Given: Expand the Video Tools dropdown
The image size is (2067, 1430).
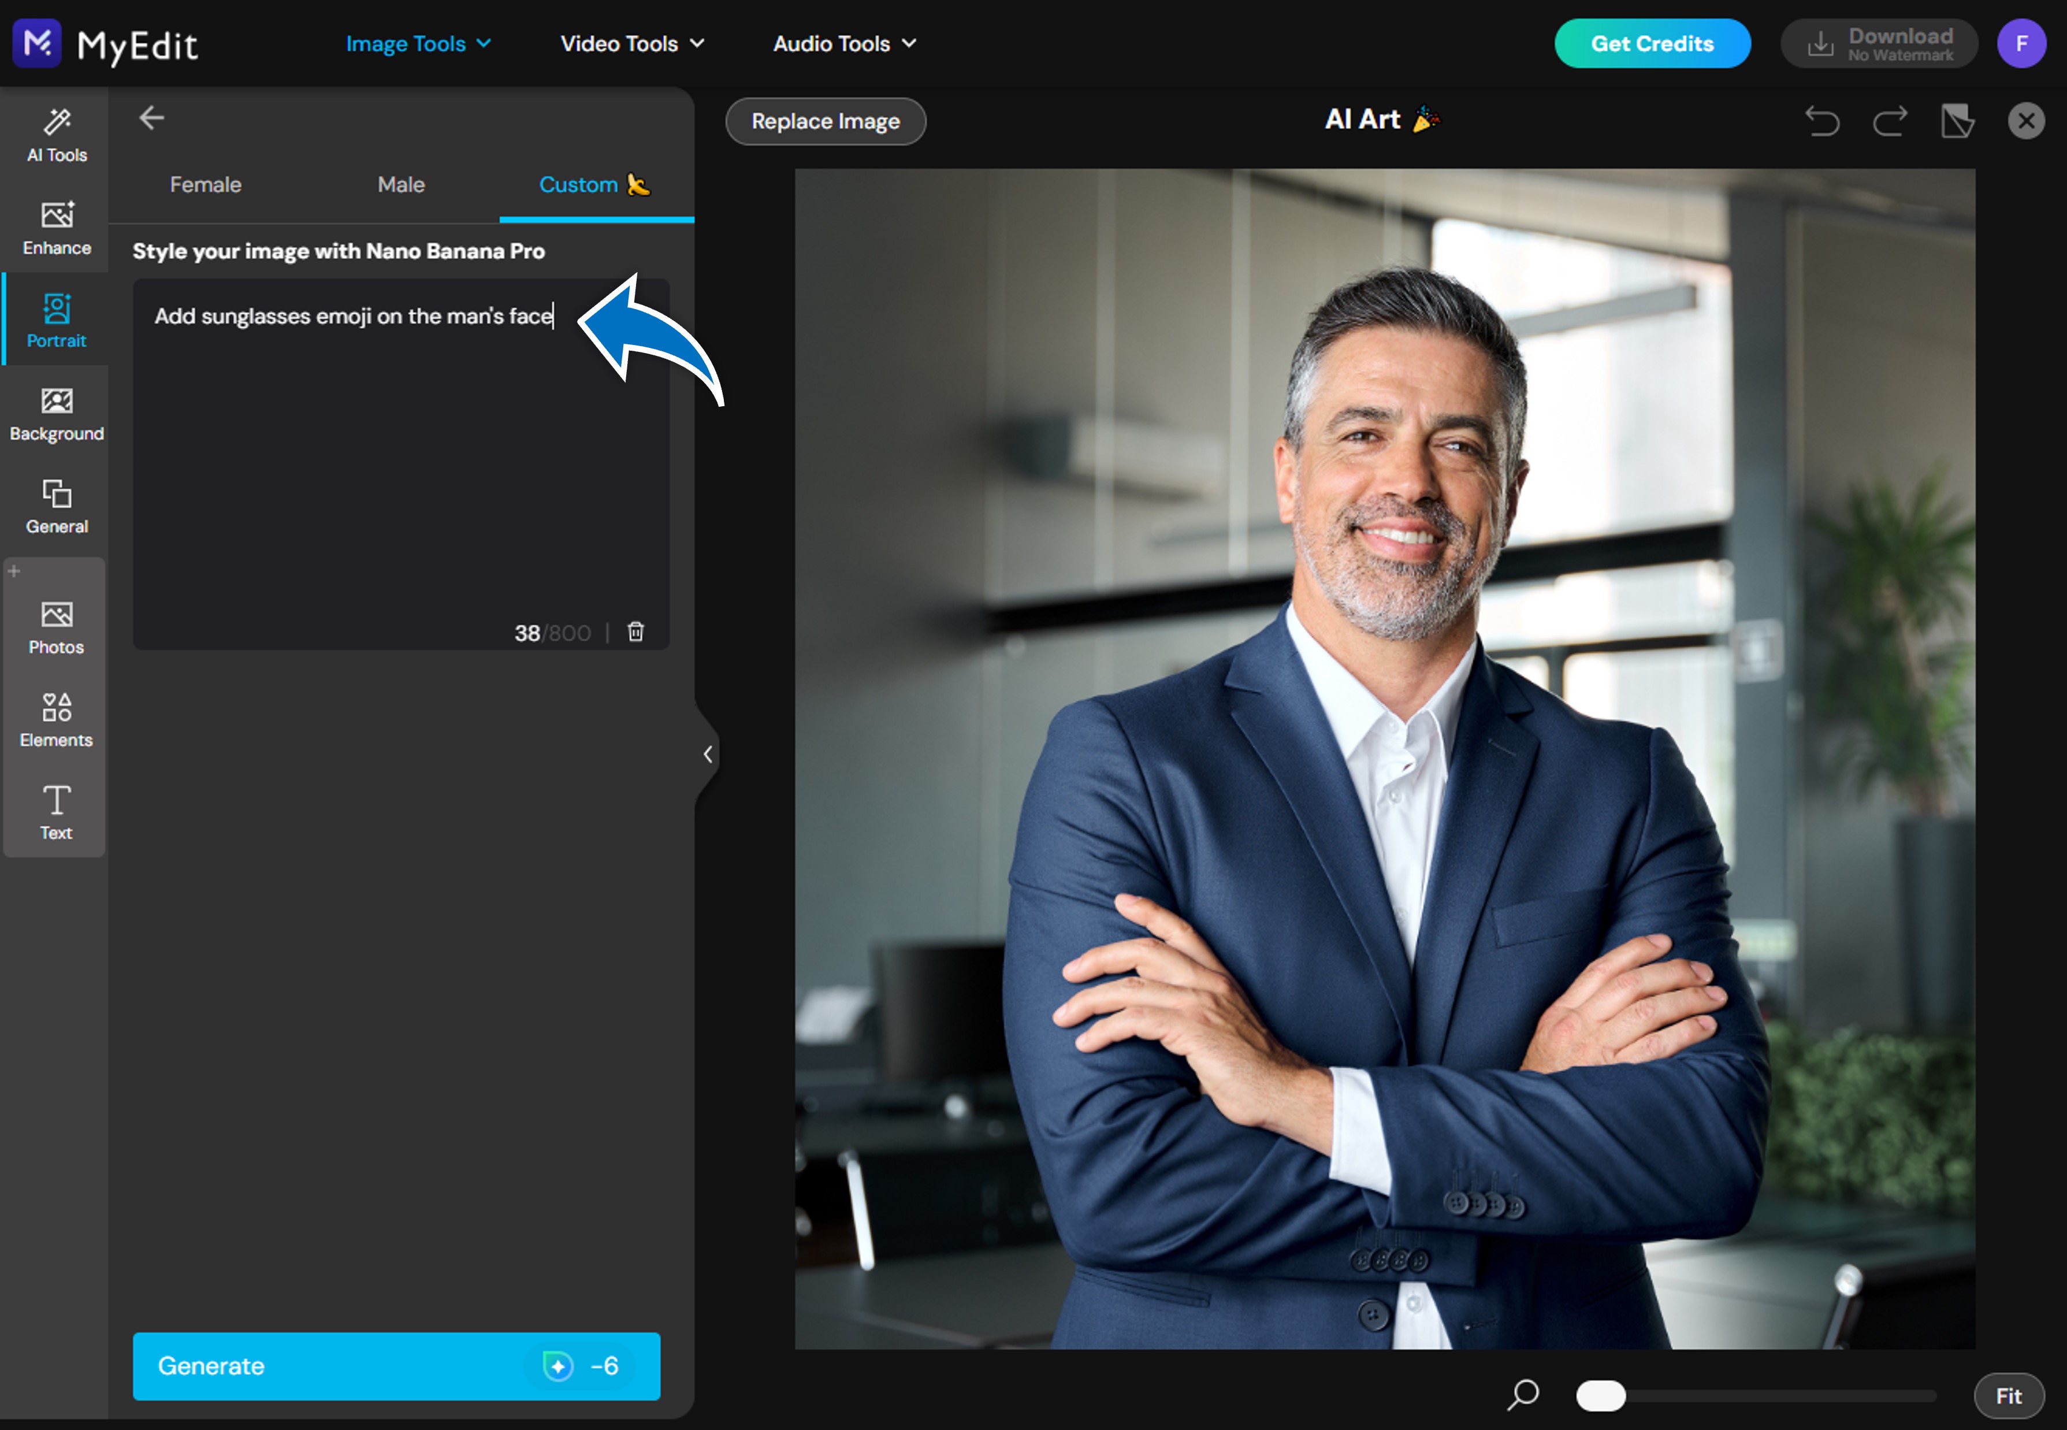Looking at the screenshot, I should (631, 43).
